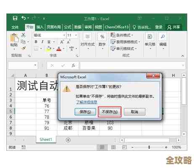
Task: Open Format as Table (套用表格格式) menu
Action: (x=125, y=42)
